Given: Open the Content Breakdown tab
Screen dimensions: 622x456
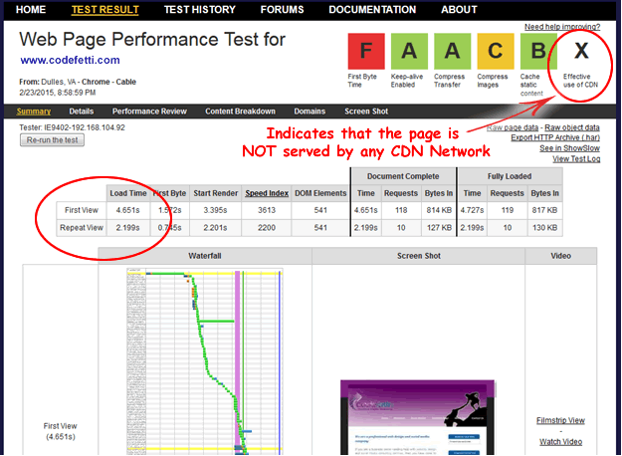Looking at the screenshot, I should tap(241, 112).
